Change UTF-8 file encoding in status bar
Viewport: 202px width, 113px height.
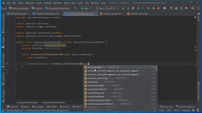click(176, 110)
